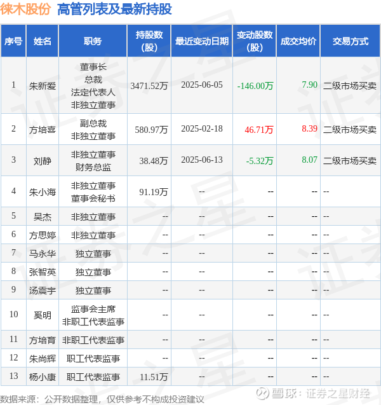Click the holding value 38.48万
Viewport: 381px width, 405px height.
154,161
